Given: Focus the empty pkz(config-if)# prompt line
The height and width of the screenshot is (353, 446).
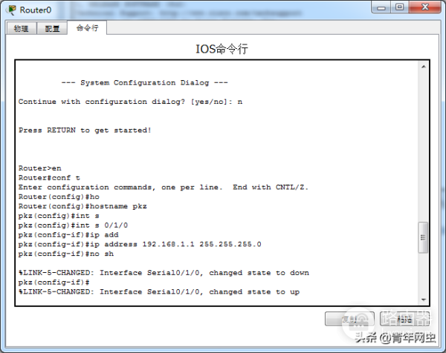Looking at the screenshot, I should 54,283.
